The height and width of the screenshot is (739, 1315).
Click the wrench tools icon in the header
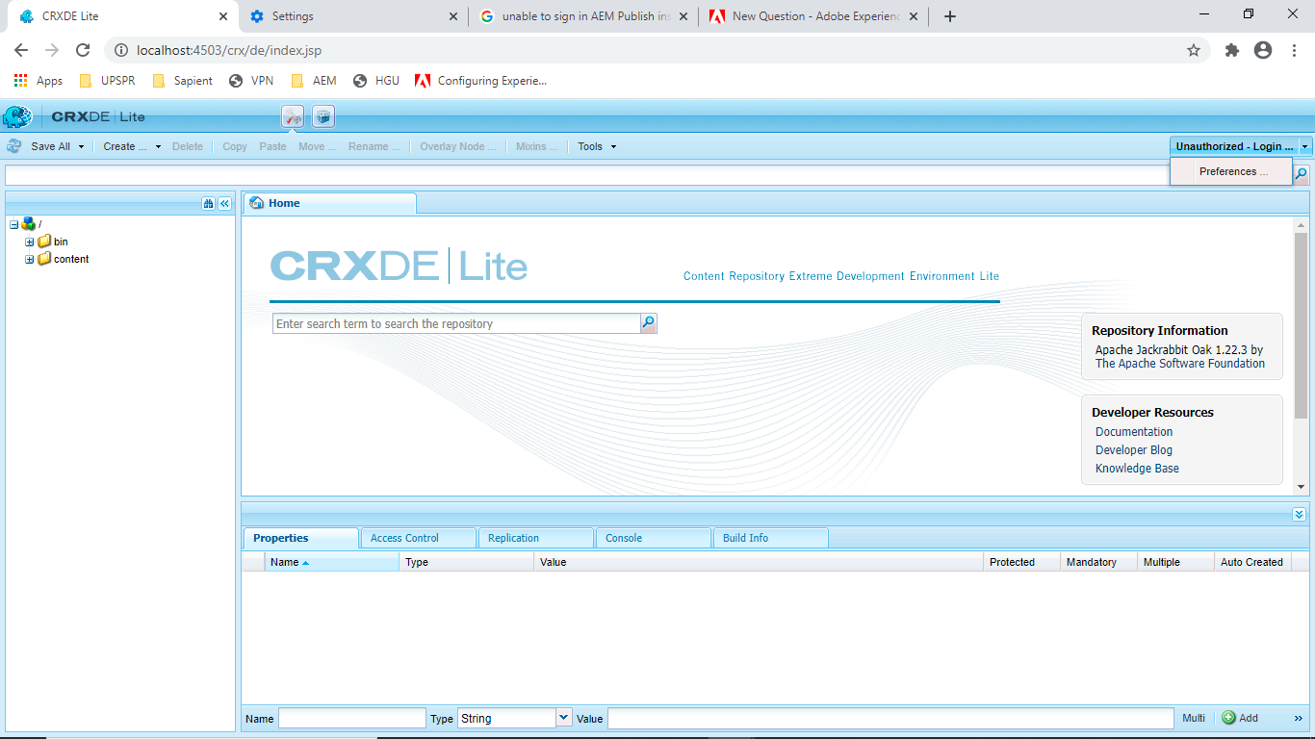click(292, 115)
